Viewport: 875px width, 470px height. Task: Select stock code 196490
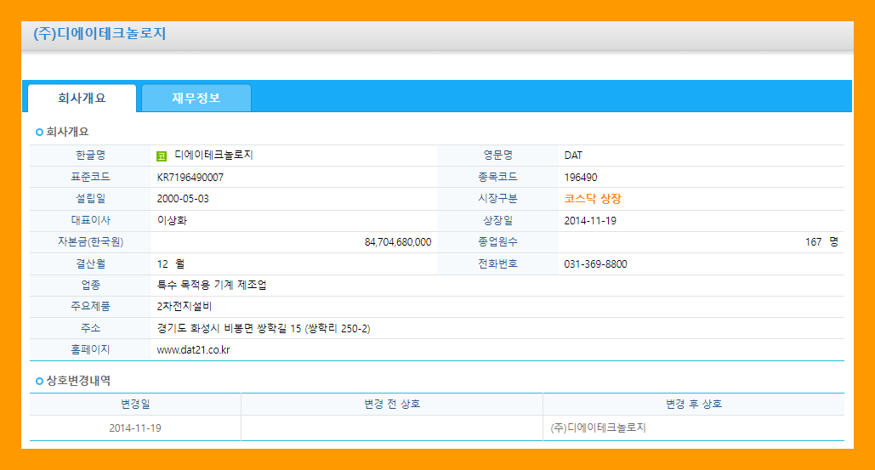[580, 178]
